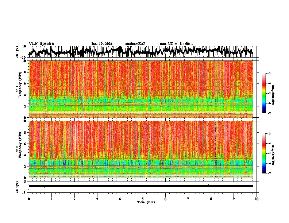This screenshot has height=223, width=289.
Task: Click the time axis tick label "2"
Action: tap(74, 199)
